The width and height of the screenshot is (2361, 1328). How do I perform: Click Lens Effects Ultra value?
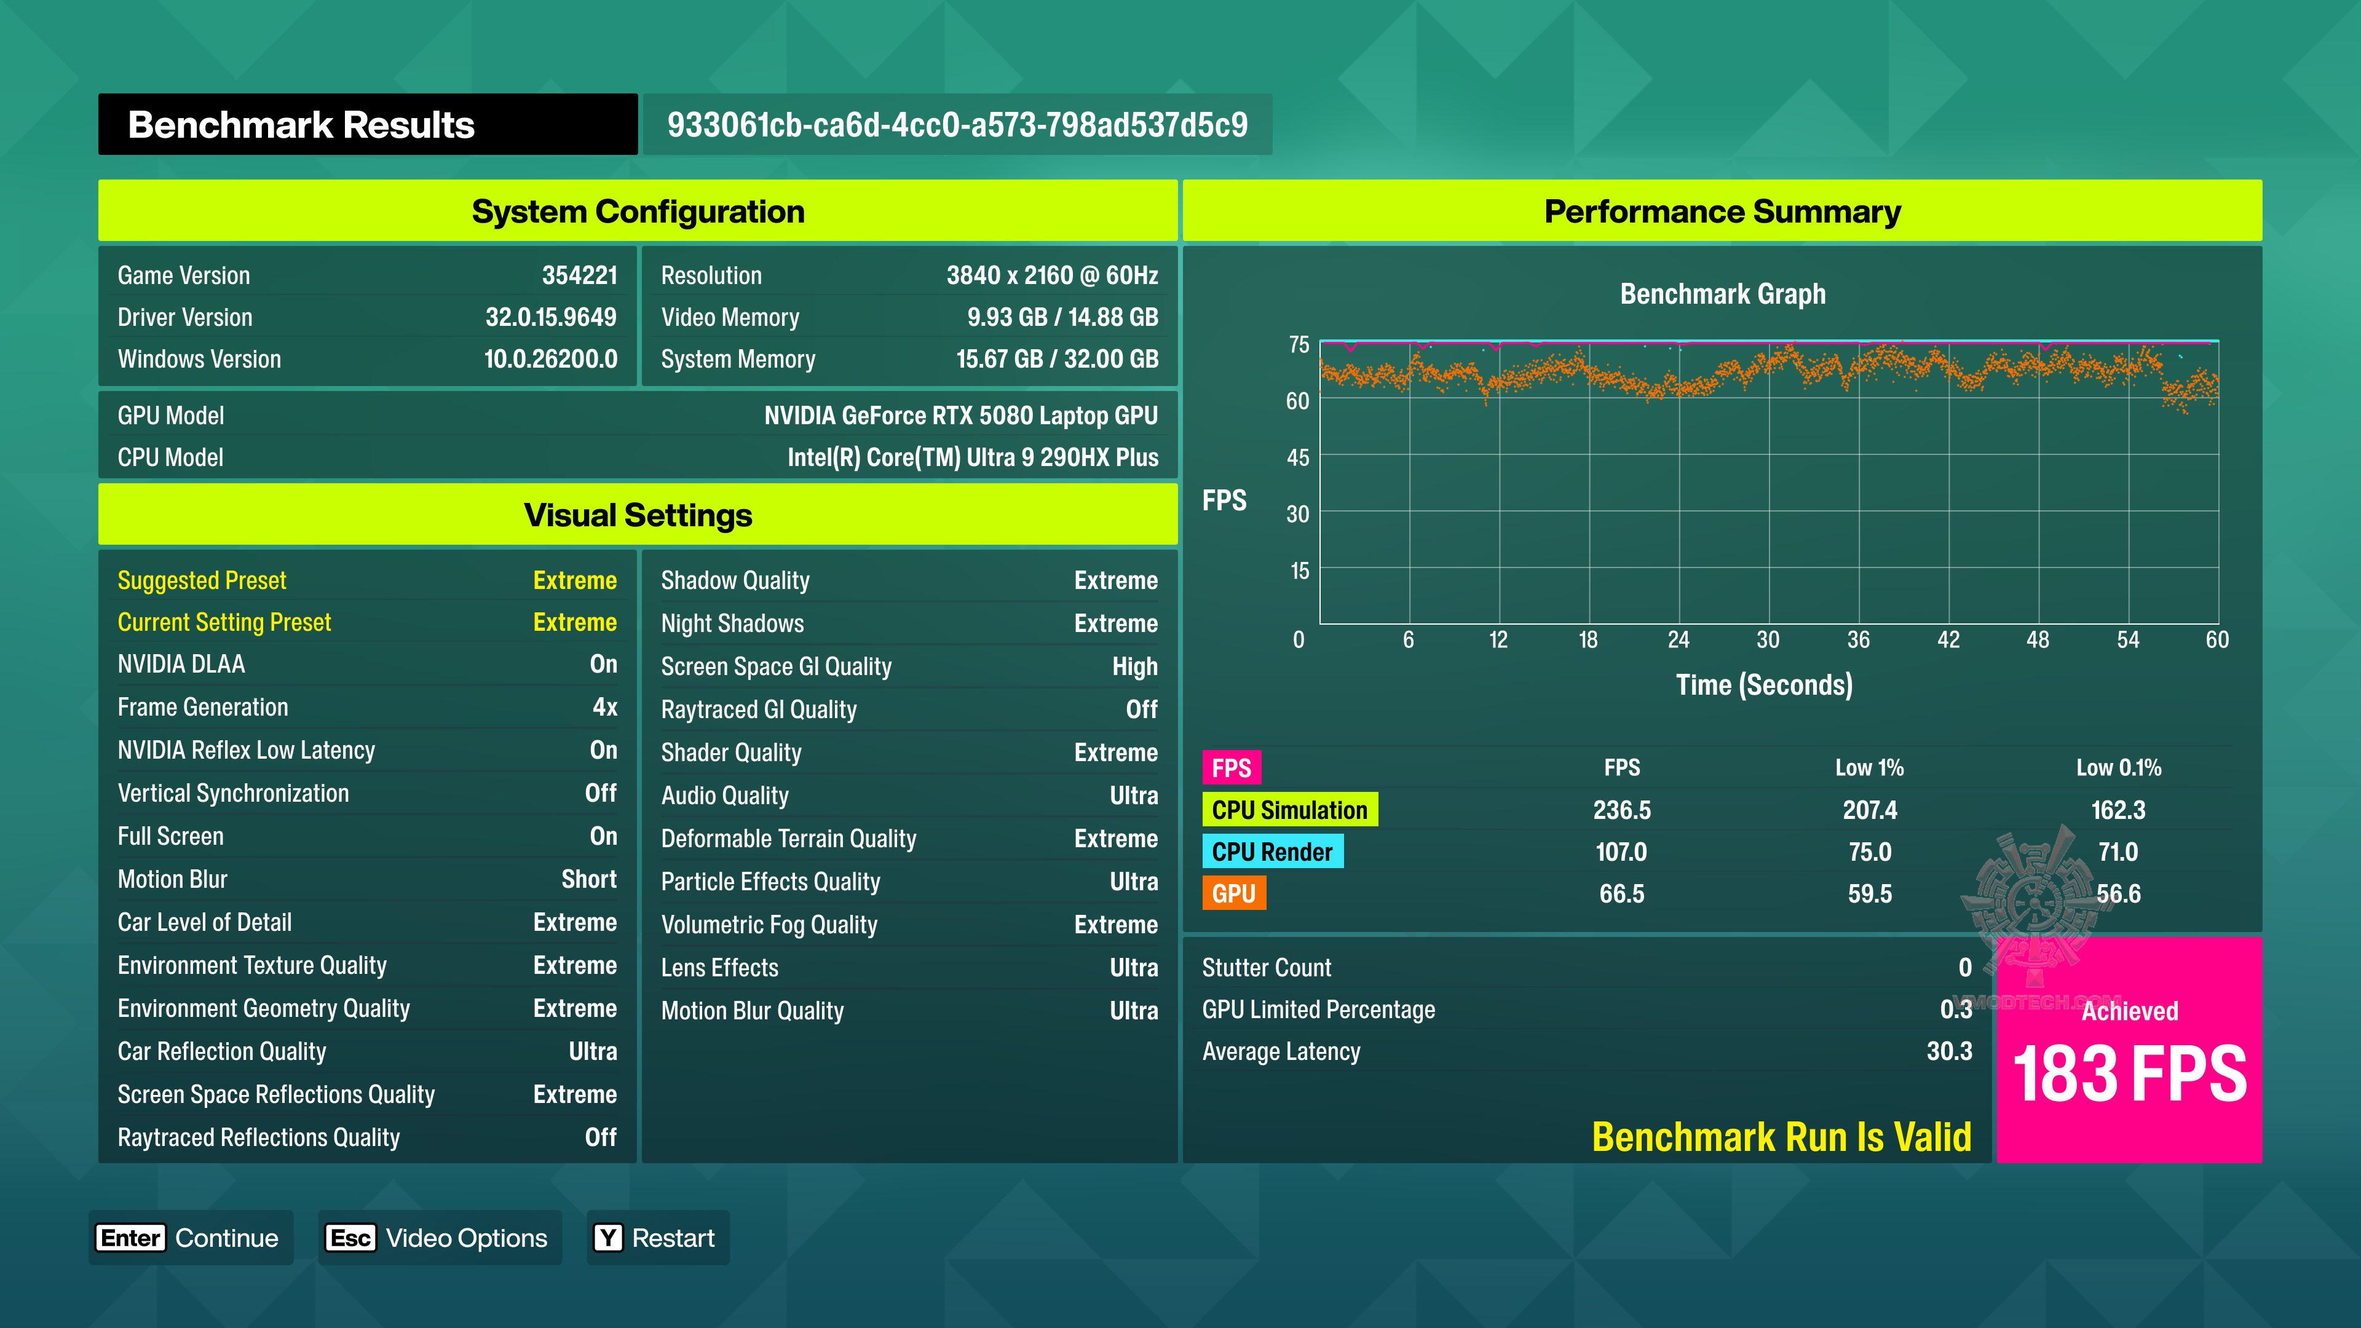coord(1134,968)
